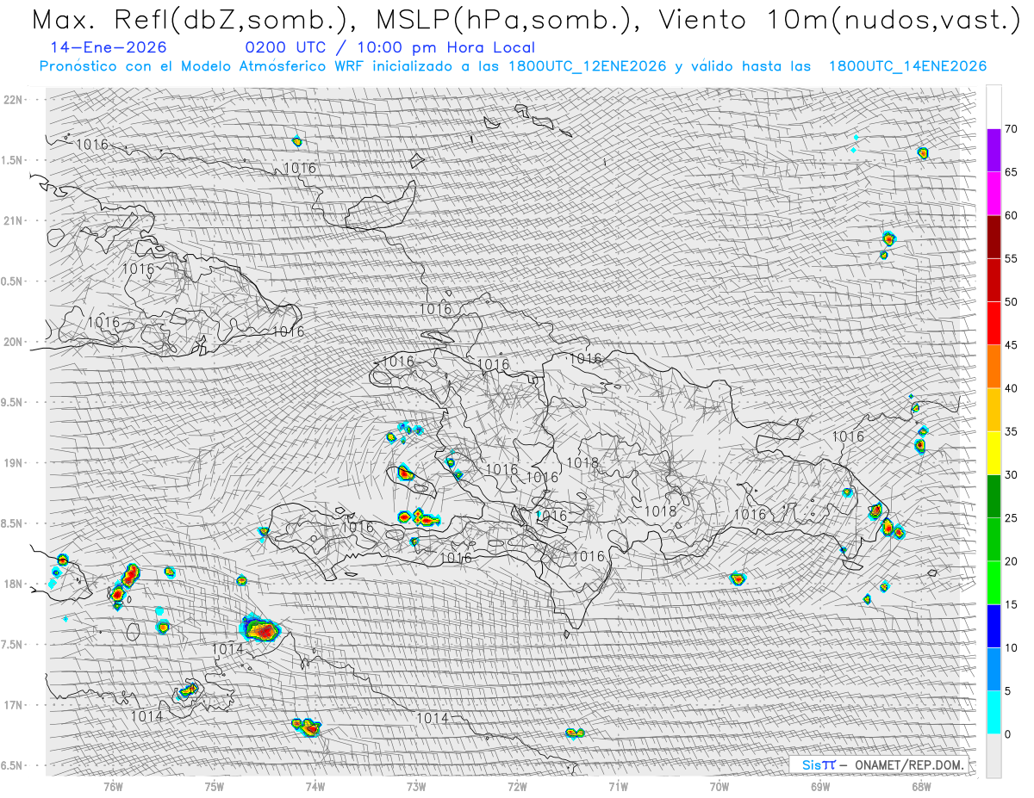Click the '60' value on the reflectivity color bar

(x=1012, y=215)
